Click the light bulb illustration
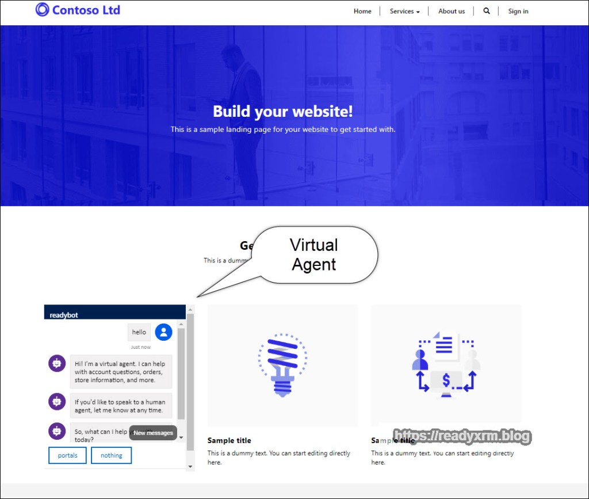 (282, 365)
